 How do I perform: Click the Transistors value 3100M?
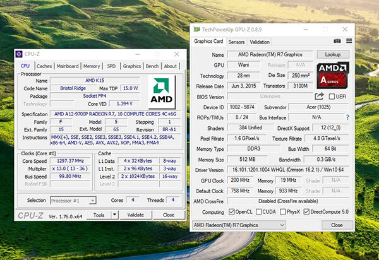point(301,86)
